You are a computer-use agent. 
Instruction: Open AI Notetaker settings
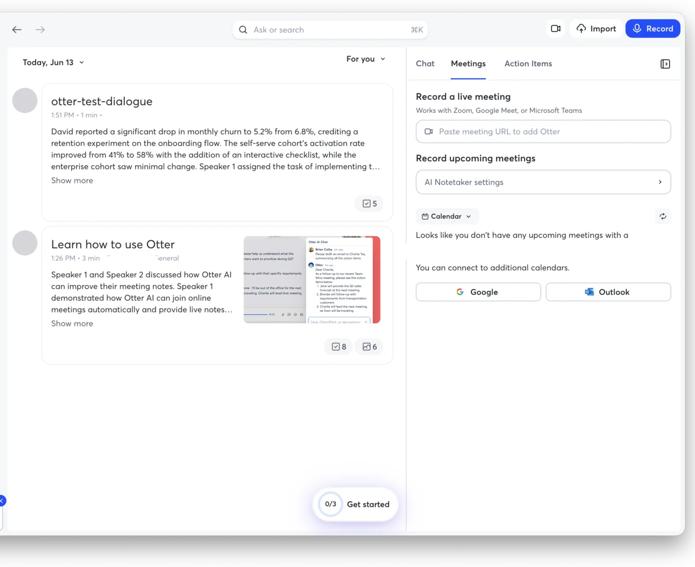pyautogui.click(x=544, y=182)
